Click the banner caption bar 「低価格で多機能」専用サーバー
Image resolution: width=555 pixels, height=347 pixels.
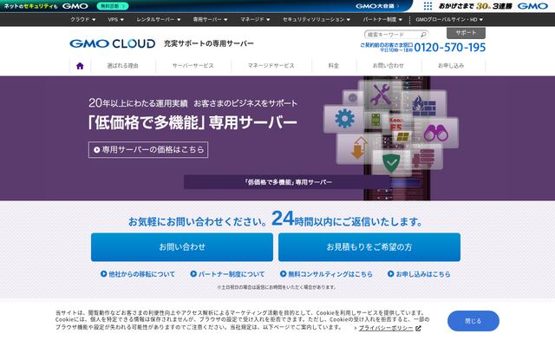(x=287, y=182)
